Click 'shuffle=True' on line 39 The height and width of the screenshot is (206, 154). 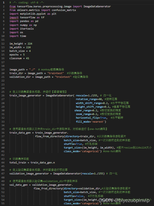point(73,144)
